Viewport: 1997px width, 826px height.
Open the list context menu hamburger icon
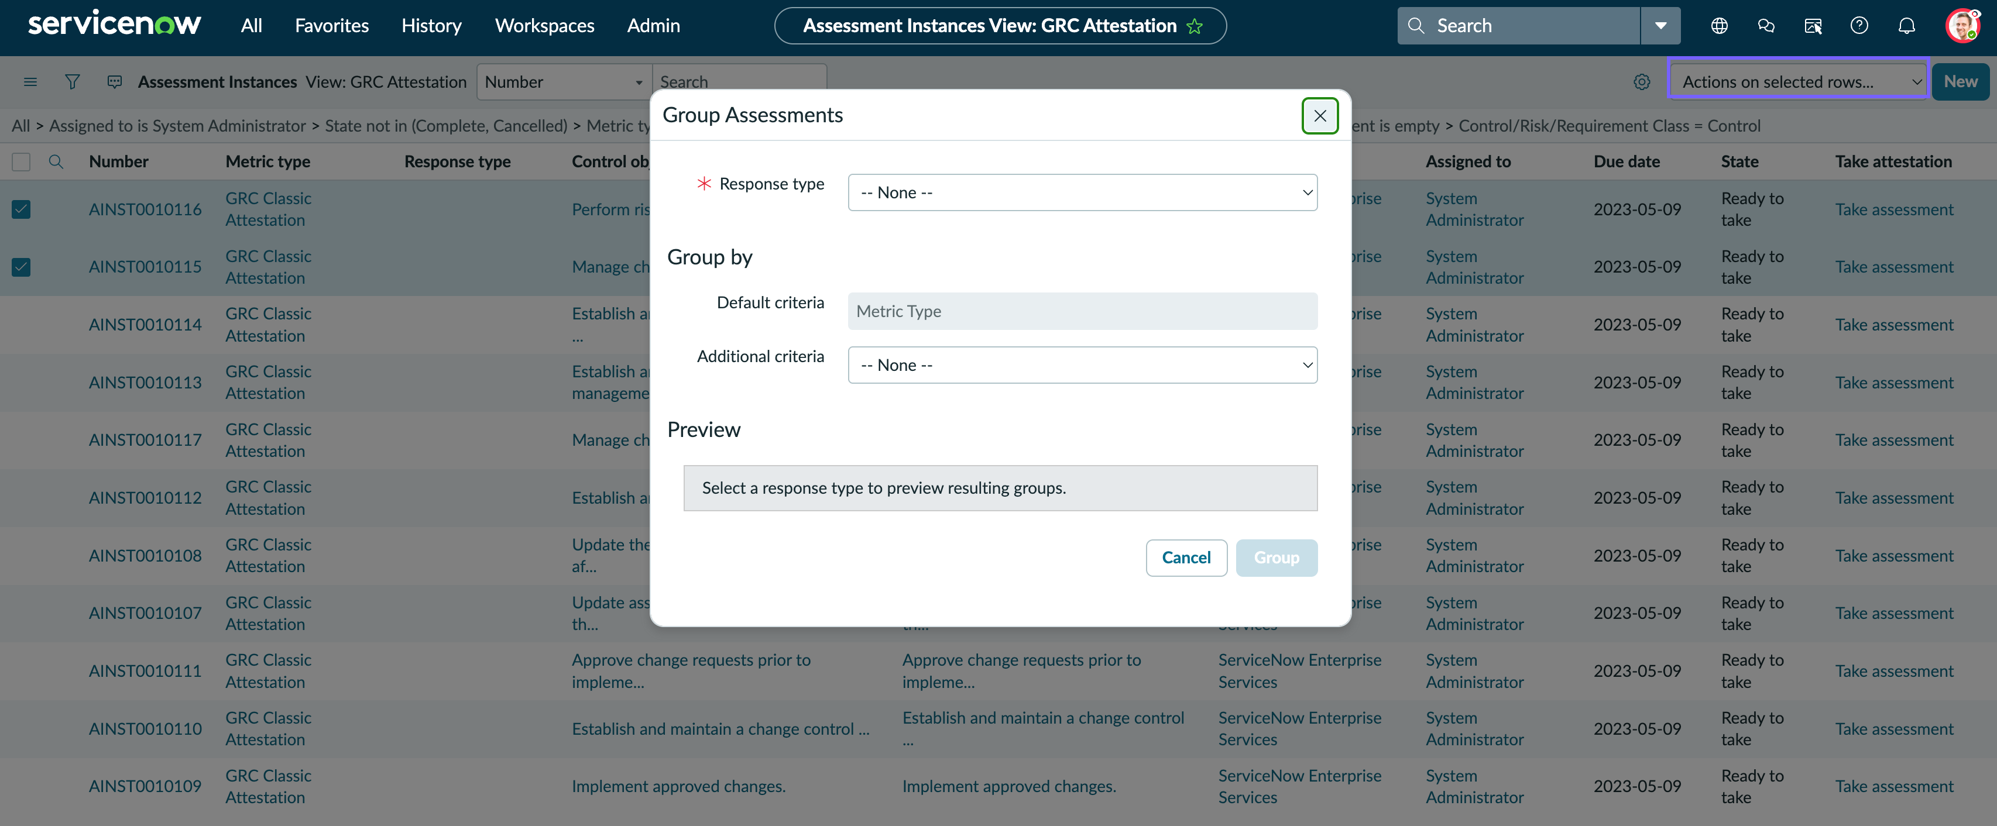point(30,82)
